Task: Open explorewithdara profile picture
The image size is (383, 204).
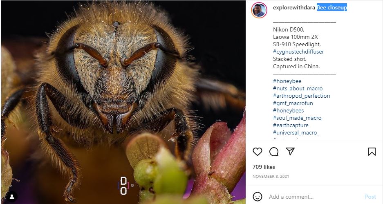Action: tap(259, 10)
